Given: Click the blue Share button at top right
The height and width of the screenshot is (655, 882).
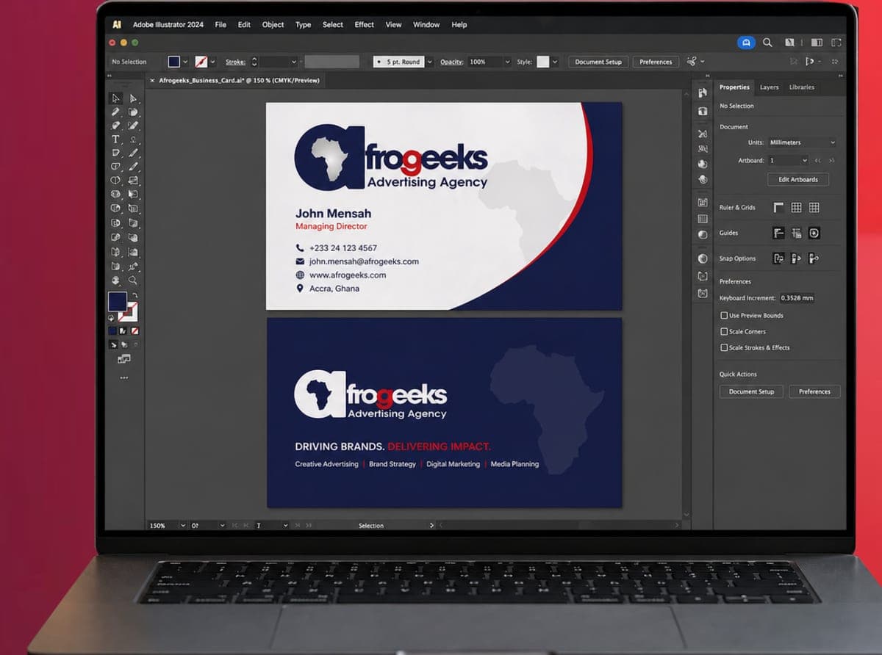Looking at the screenshot, I should [746, 43].
